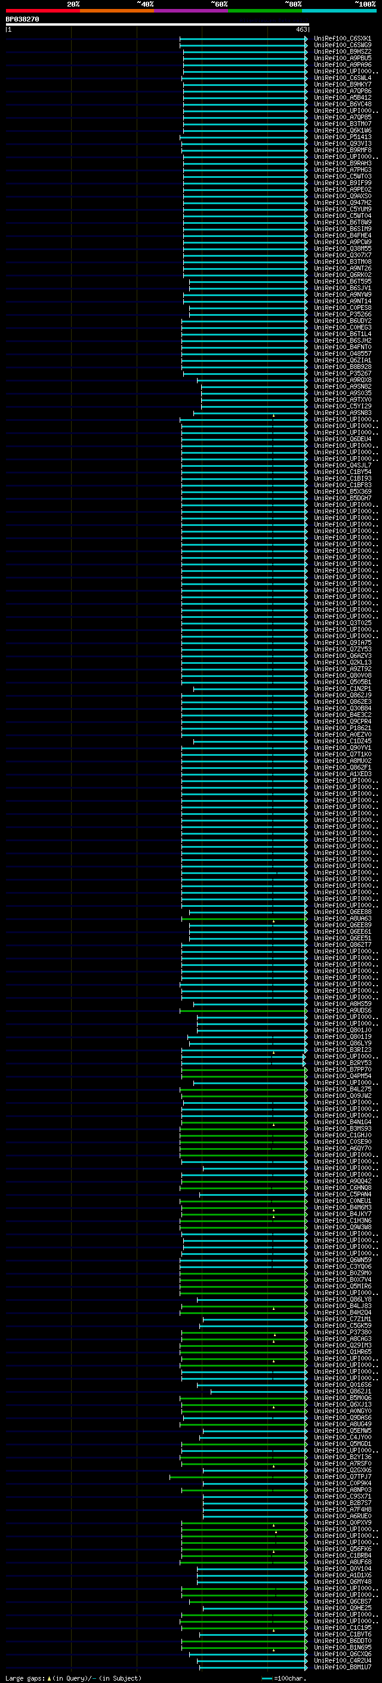Select the UniRef100_Q5EMW5 label
Viewport: 382px width, 1683px height.
pyautogui.click(x=343, y=1431)
